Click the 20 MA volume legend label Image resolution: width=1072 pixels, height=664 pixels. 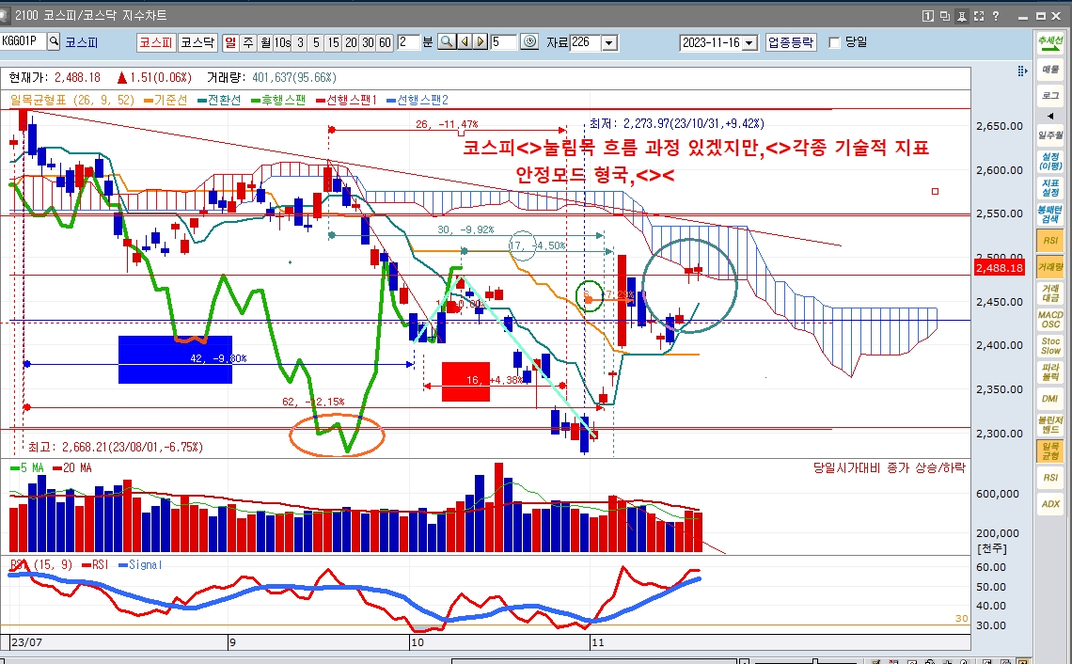coord(77,467)
